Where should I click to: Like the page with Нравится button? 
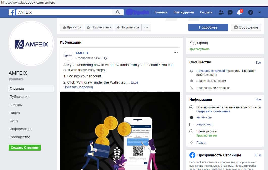(72, 27)
